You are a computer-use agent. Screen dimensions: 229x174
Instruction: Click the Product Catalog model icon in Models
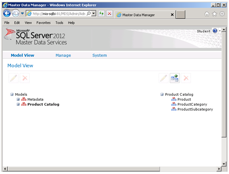point(24,104)
